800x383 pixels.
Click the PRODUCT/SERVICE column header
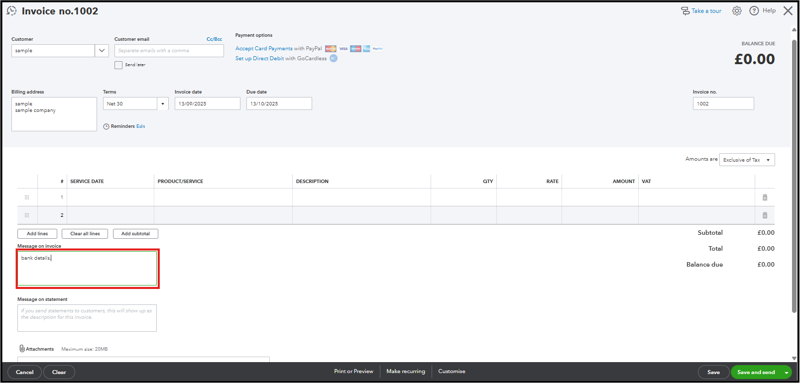[180, 182]
